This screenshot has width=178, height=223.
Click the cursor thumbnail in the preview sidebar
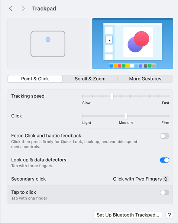click(109, 39)
